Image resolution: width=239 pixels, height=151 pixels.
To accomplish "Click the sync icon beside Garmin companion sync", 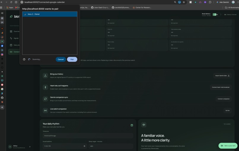I will [x=45, y=99].
